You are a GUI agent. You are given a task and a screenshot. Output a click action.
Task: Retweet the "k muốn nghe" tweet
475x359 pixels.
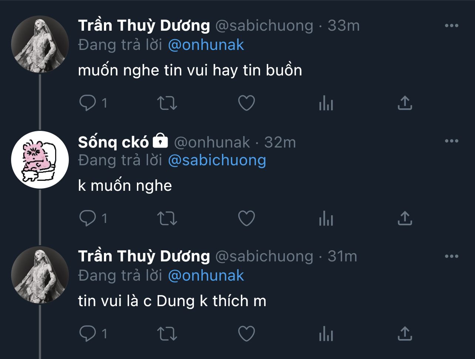coord(167,219)
